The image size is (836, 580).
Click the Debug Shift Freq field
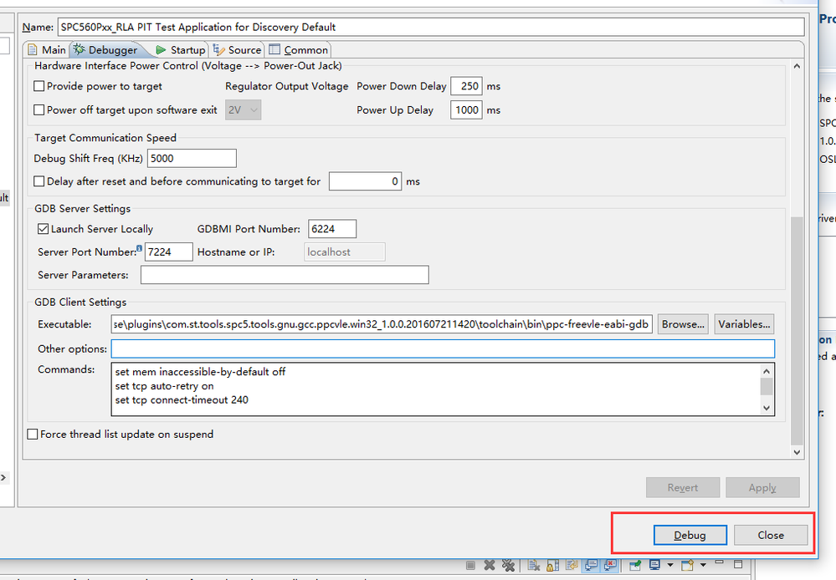coord(192,159)
